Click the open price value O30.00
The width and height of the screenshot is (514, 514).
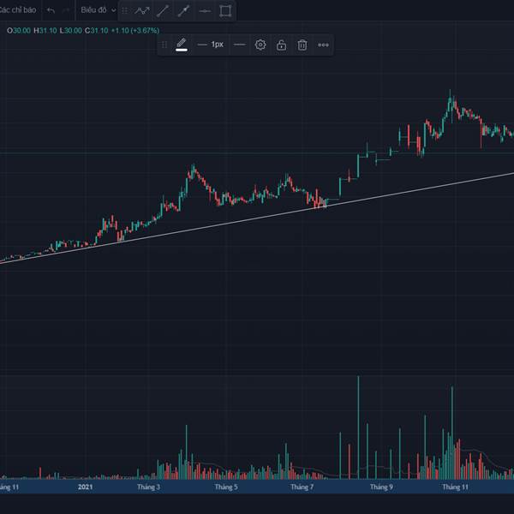[x=19, y=31]
